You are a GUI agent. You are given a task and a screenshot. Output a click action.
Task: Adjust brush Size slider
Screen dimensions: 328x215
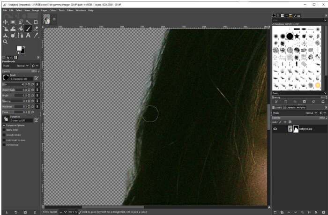click(15, 84)
